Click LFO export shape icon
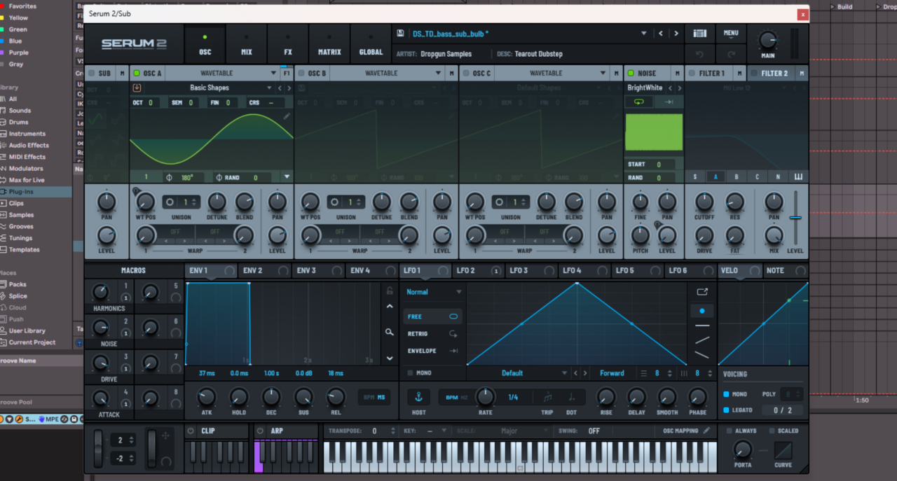The width and height of the screenshot is (897, 481). tap(702, 291)
